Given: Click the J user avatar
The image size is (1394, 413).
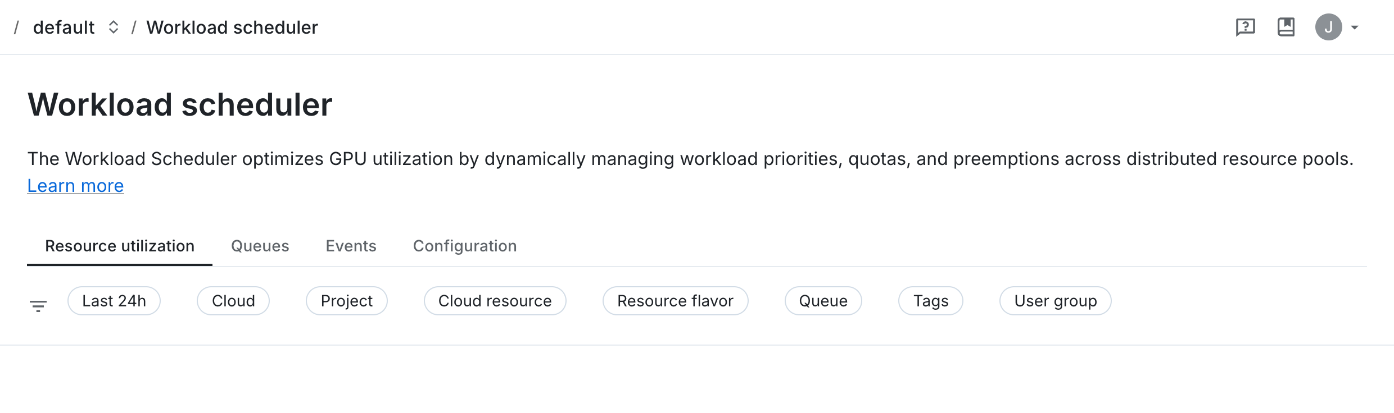Looking at the screenshot, I should click(x=1329, y=27).
